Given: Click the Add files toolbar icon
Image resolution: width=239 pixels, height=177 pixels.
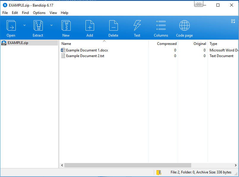Looking at the screenshot, I should click(90, 26).
